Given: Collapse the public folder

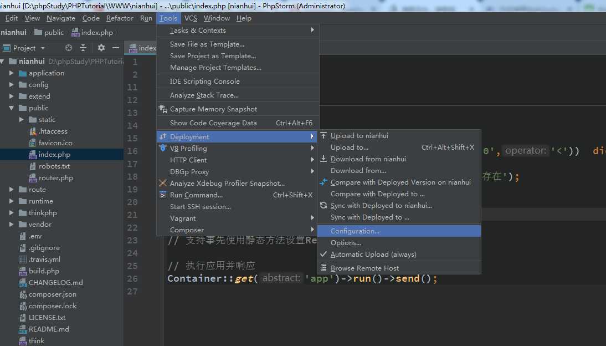Looking at the screenshot, I should (12, 108).
